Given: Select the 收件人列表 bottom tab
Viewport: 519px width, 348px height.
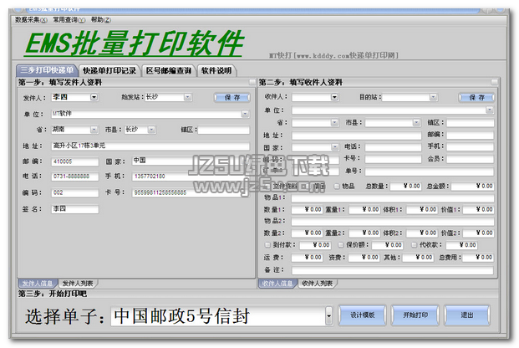Looking at the screenshot, I should coord(318,284).
